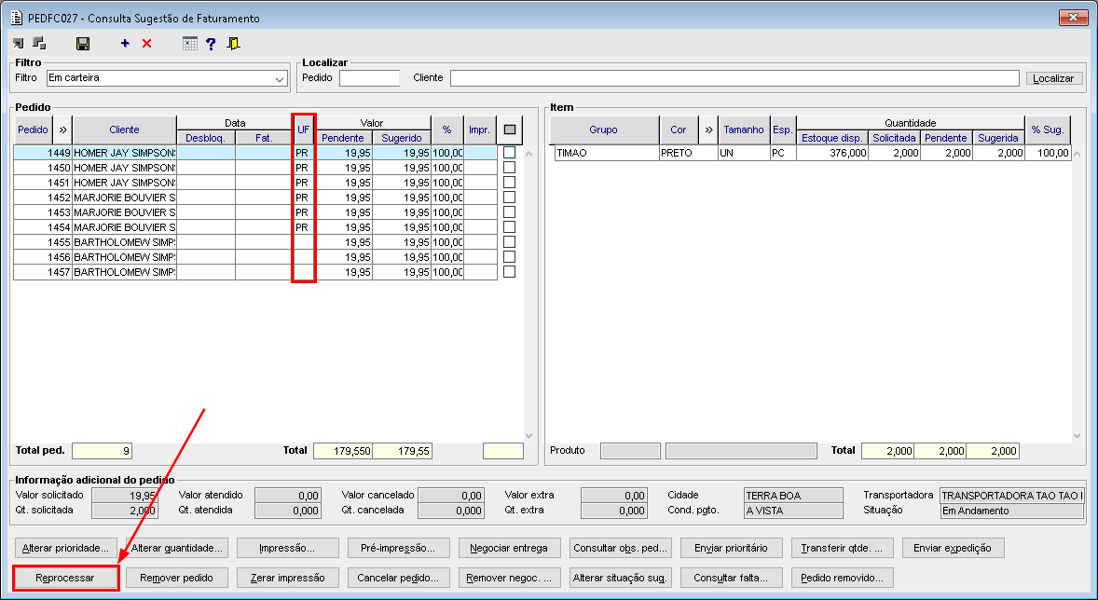This screenshot has height=600, width=1098.
Task: Click the floppy disk save icon
Action: coord(83,44)
